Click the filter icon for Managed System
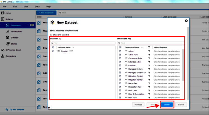 pos(149,69)
